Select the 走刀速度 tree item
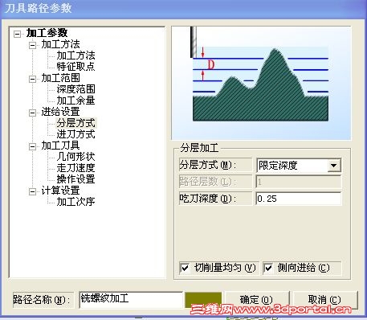 (x=75, y=168)
